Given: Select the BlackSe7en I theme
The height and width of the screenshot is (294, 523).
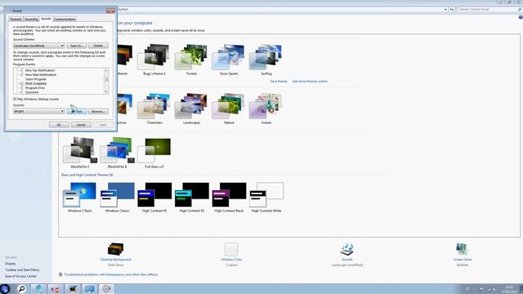Looking at the screenshot, I should [x=80, y=153].
